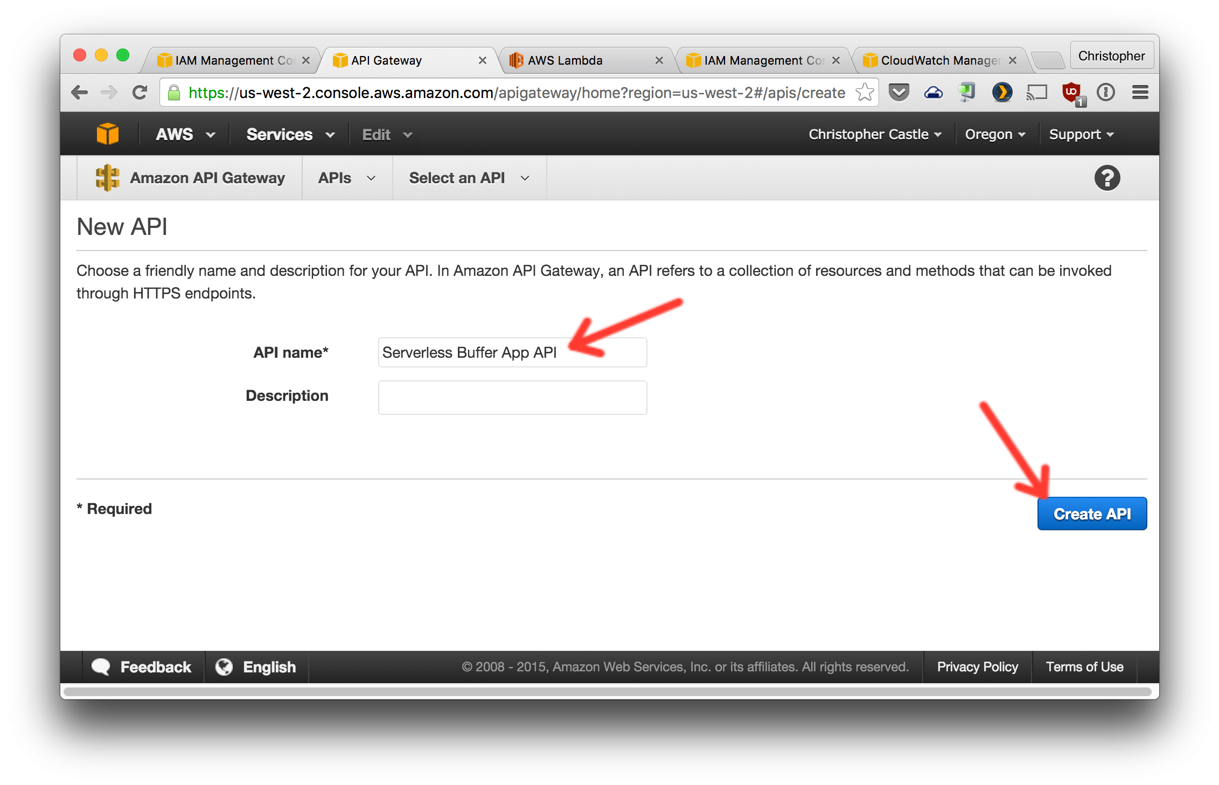
Task: Select the API Gateway browser tab
Action: pyautogui.click(x=409, y=60)
